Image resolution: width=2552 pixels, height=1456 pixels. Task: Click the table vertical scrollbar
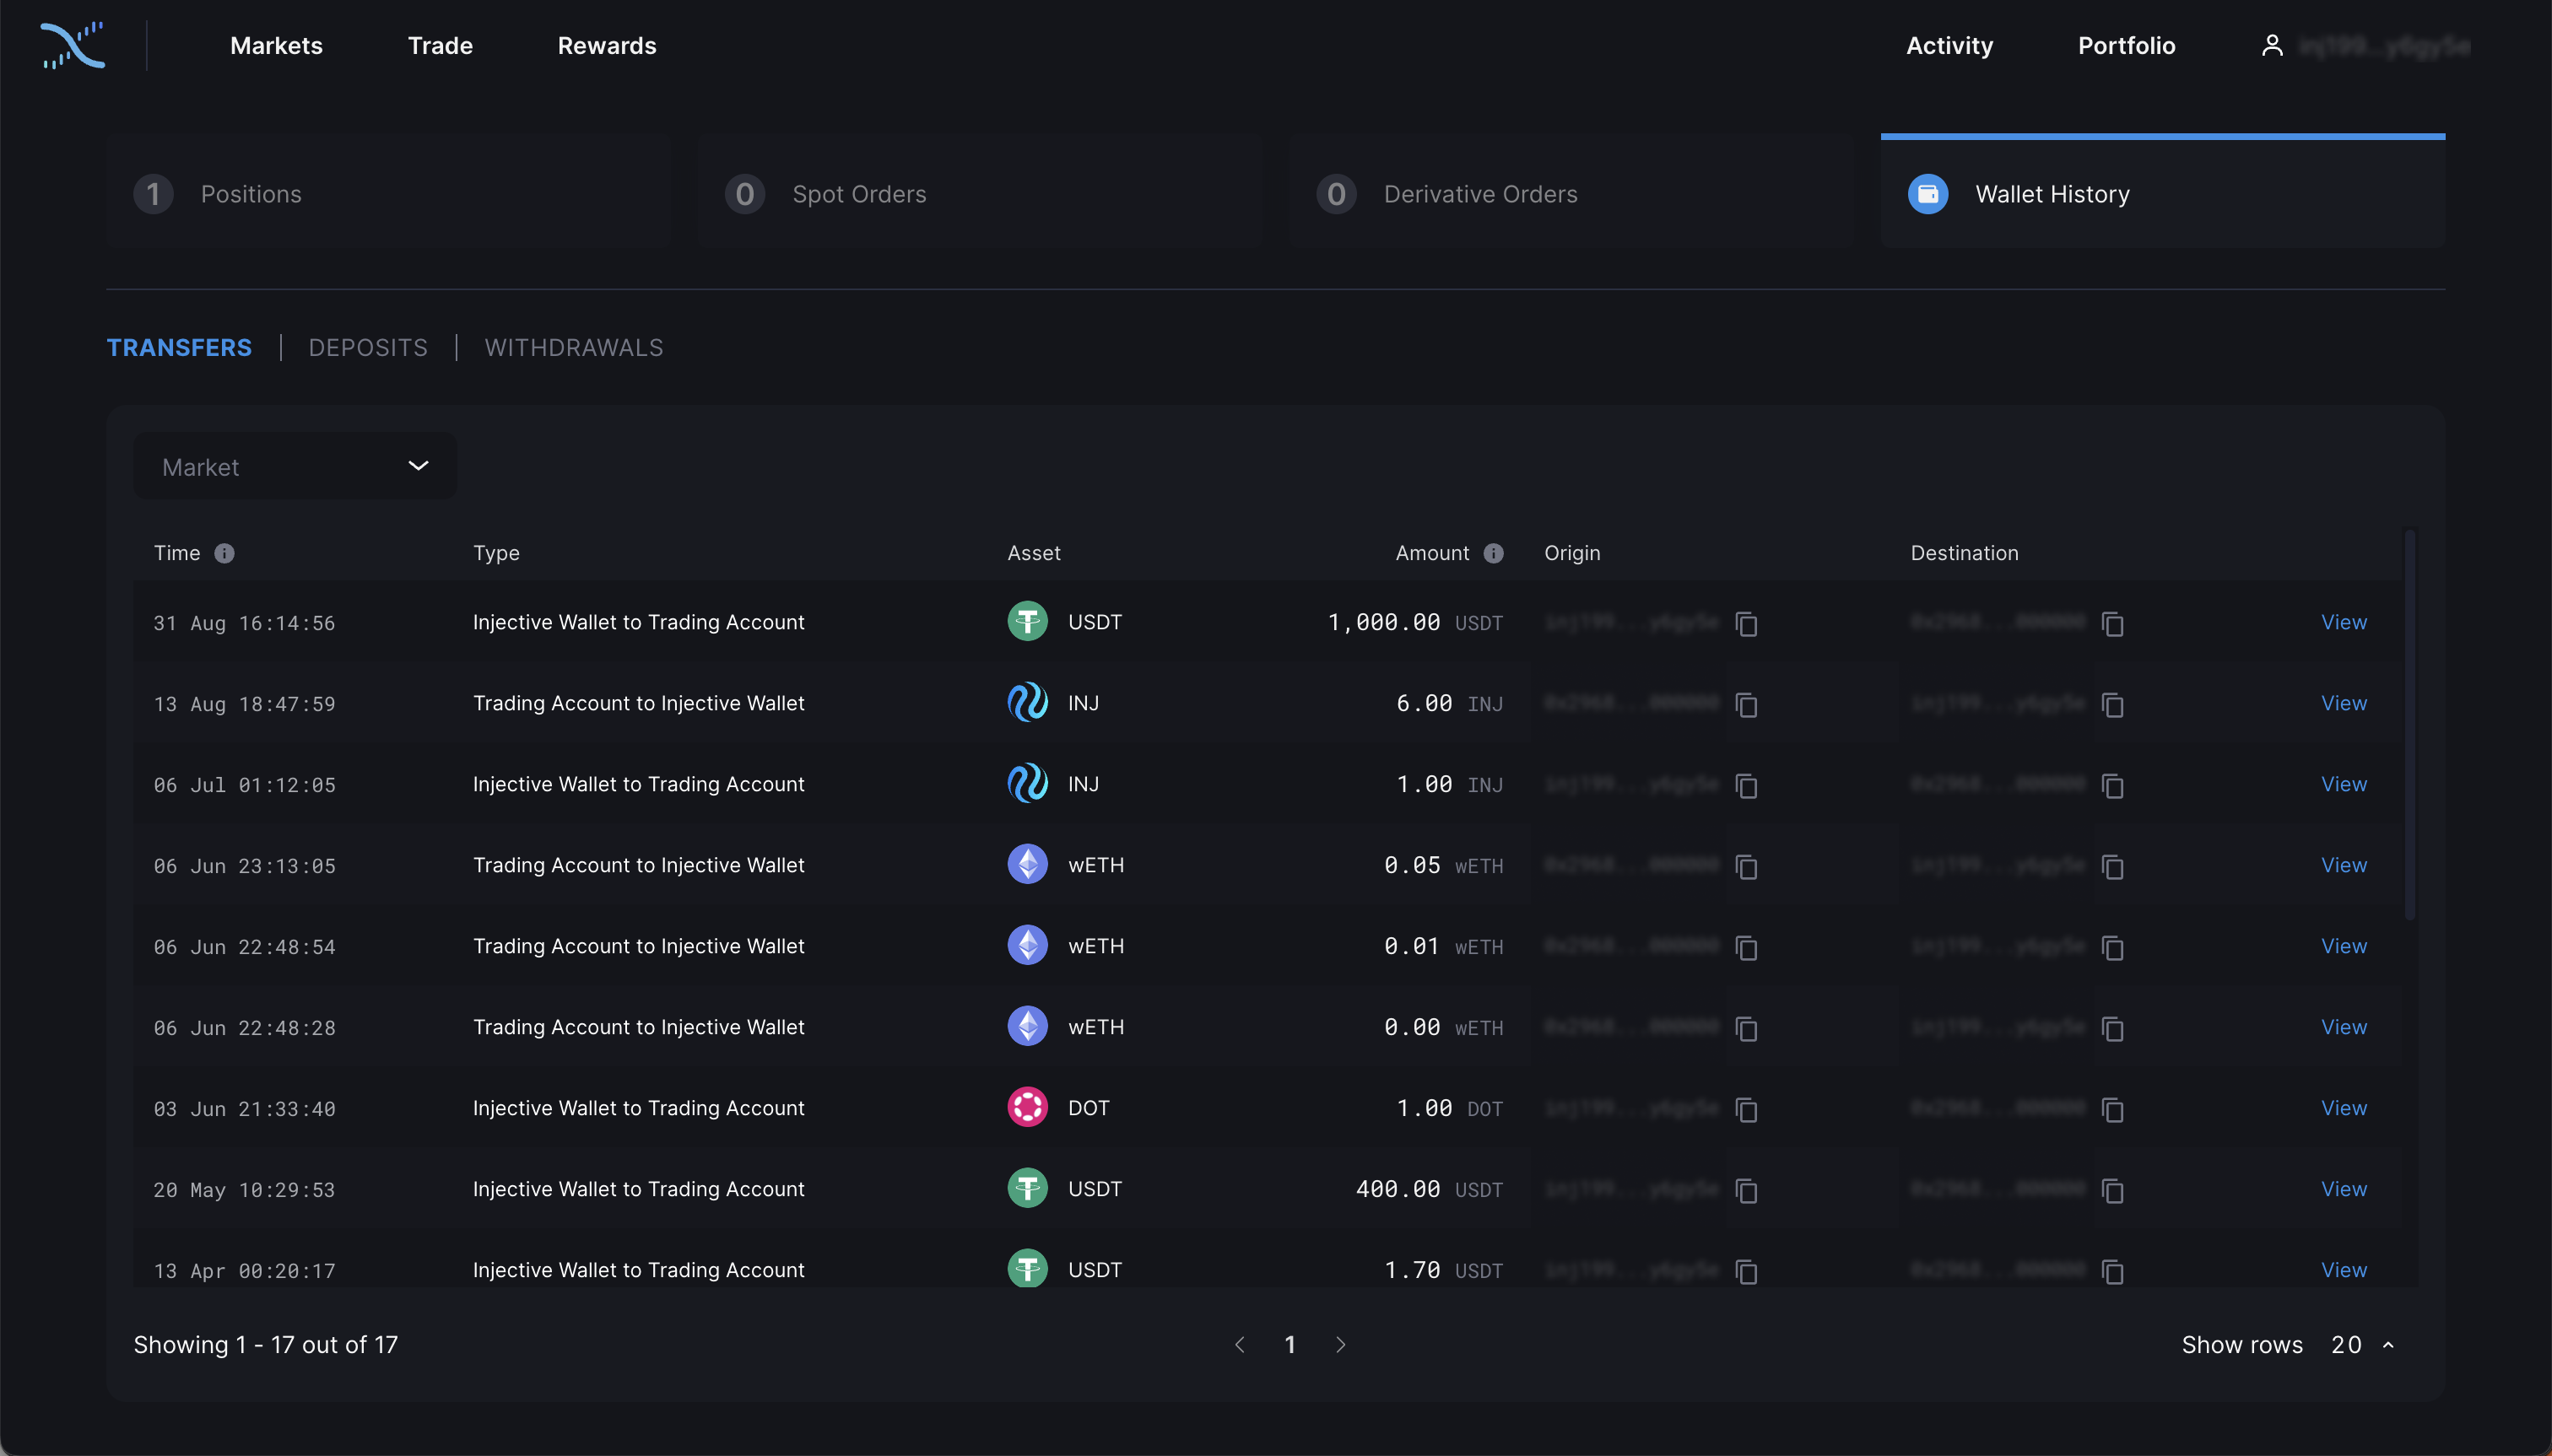pyautogui.click(x=2410, y=725)
